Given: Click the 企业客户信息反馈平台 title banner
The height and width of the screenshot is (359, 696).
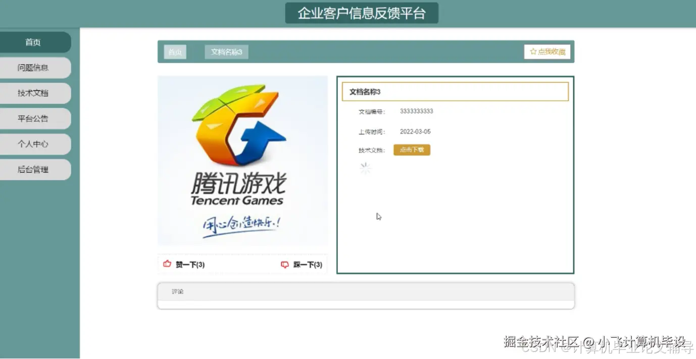Looking at the screenshot, I should click(362, 13).
